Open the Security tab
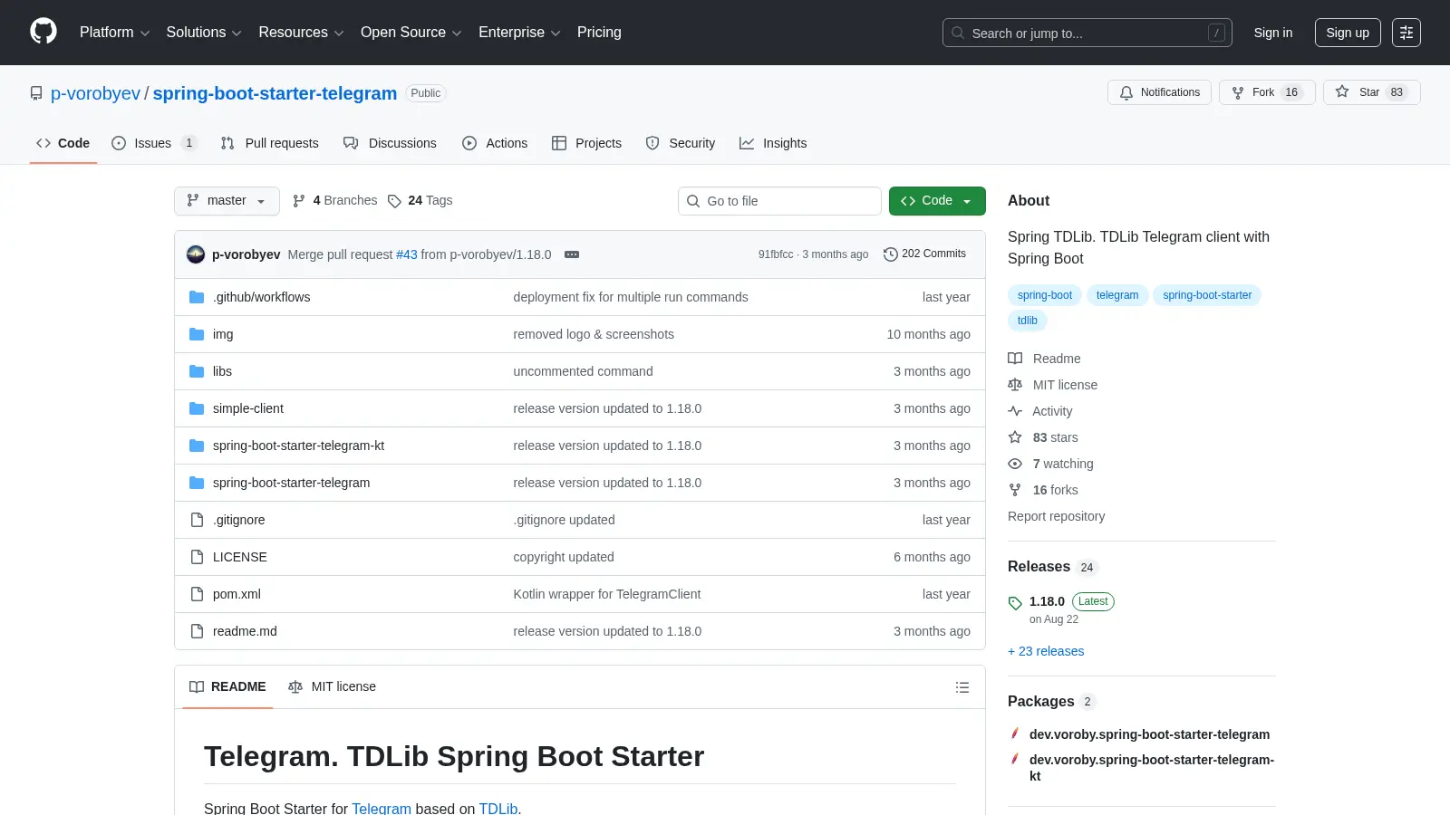Image resolution: width=1450 pixels, height=815 pixels. point(681,143)
